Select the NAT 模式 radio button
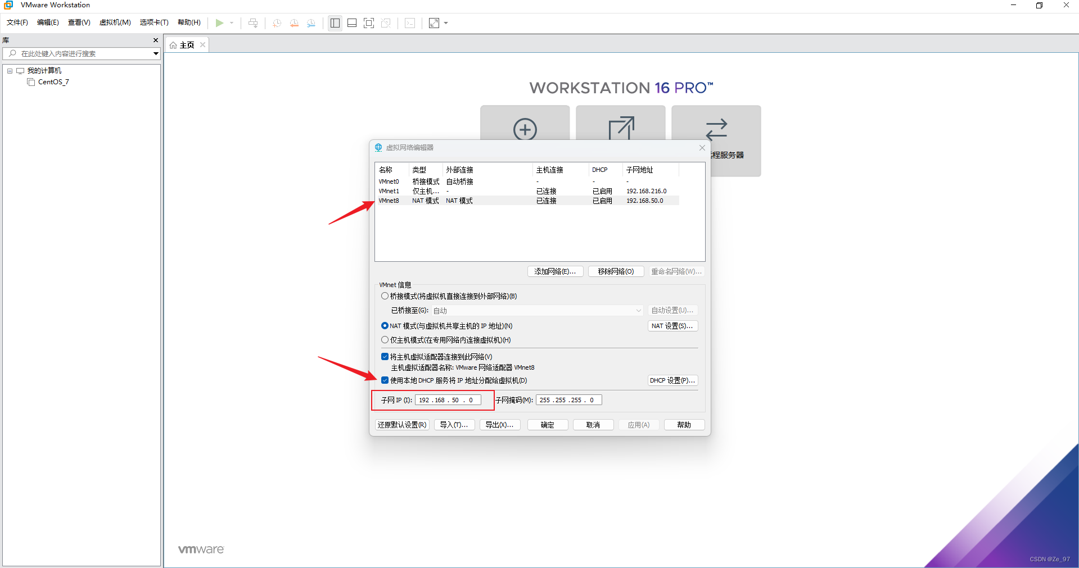 point(385,326)
